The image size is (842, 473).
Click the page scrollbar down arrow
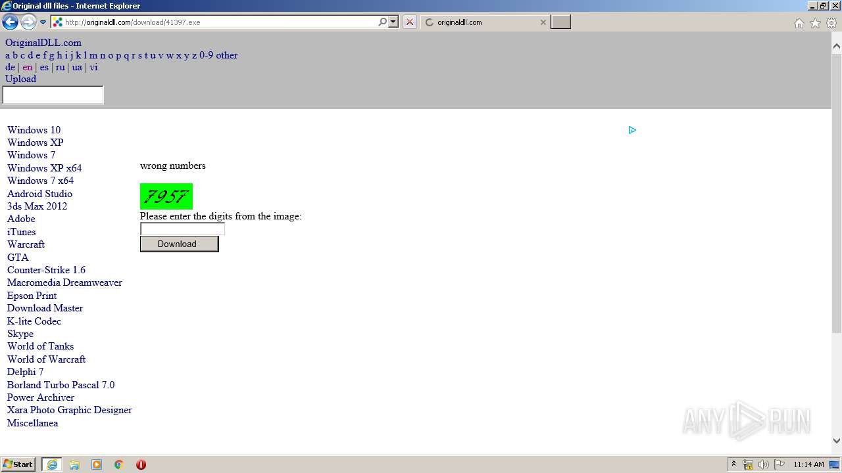[837, 441]
